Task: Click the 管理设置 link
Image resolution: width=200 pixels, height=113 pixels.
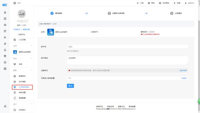Action: (x=26, y=30)
